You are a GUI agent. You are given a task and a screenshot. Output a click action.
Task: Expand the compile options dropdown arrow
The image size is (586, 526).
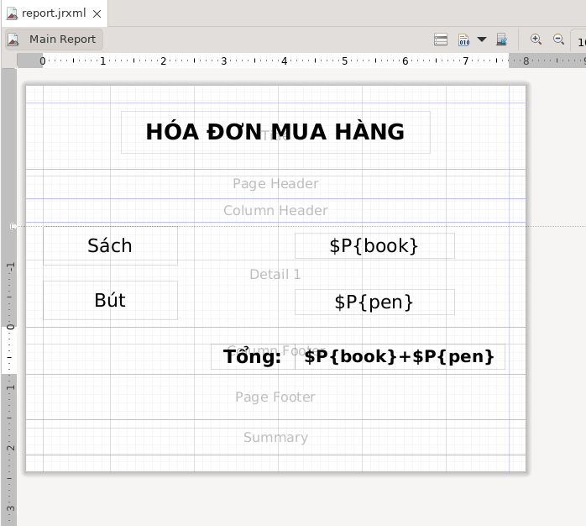481,39
